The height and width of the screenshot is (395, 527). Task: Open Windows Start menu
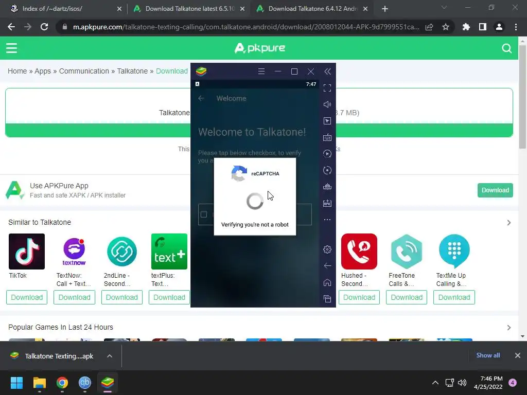[16, 383]
